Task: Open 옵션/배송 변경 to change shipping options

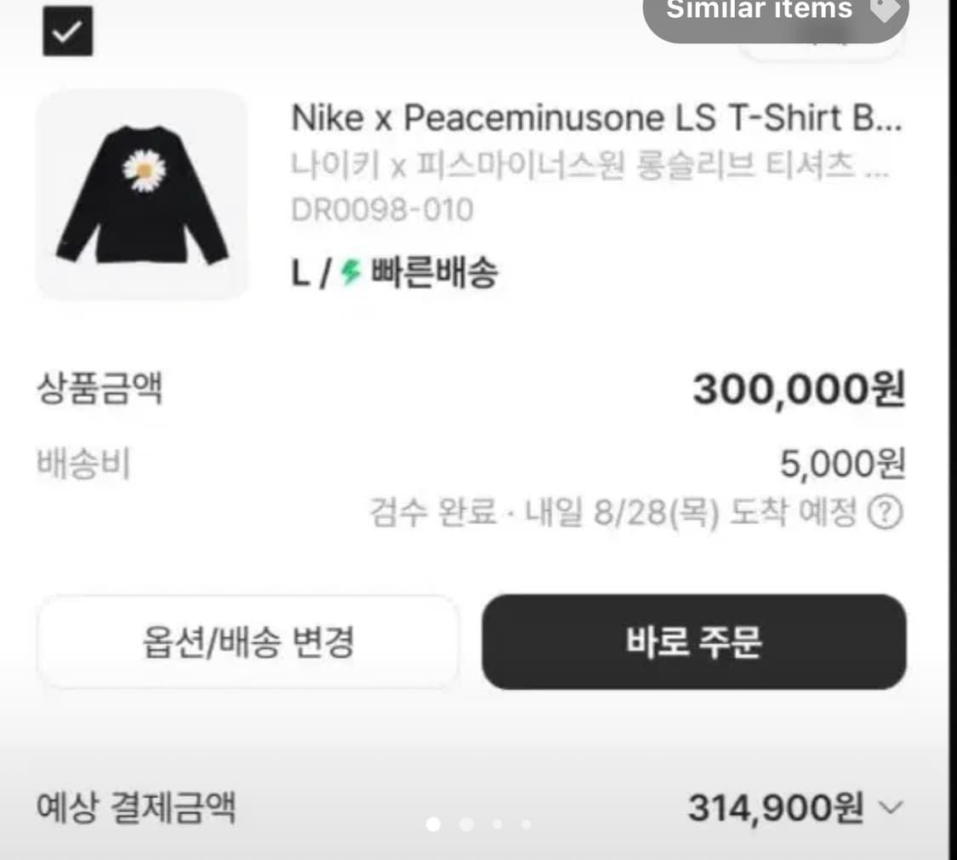Action: 248,642
